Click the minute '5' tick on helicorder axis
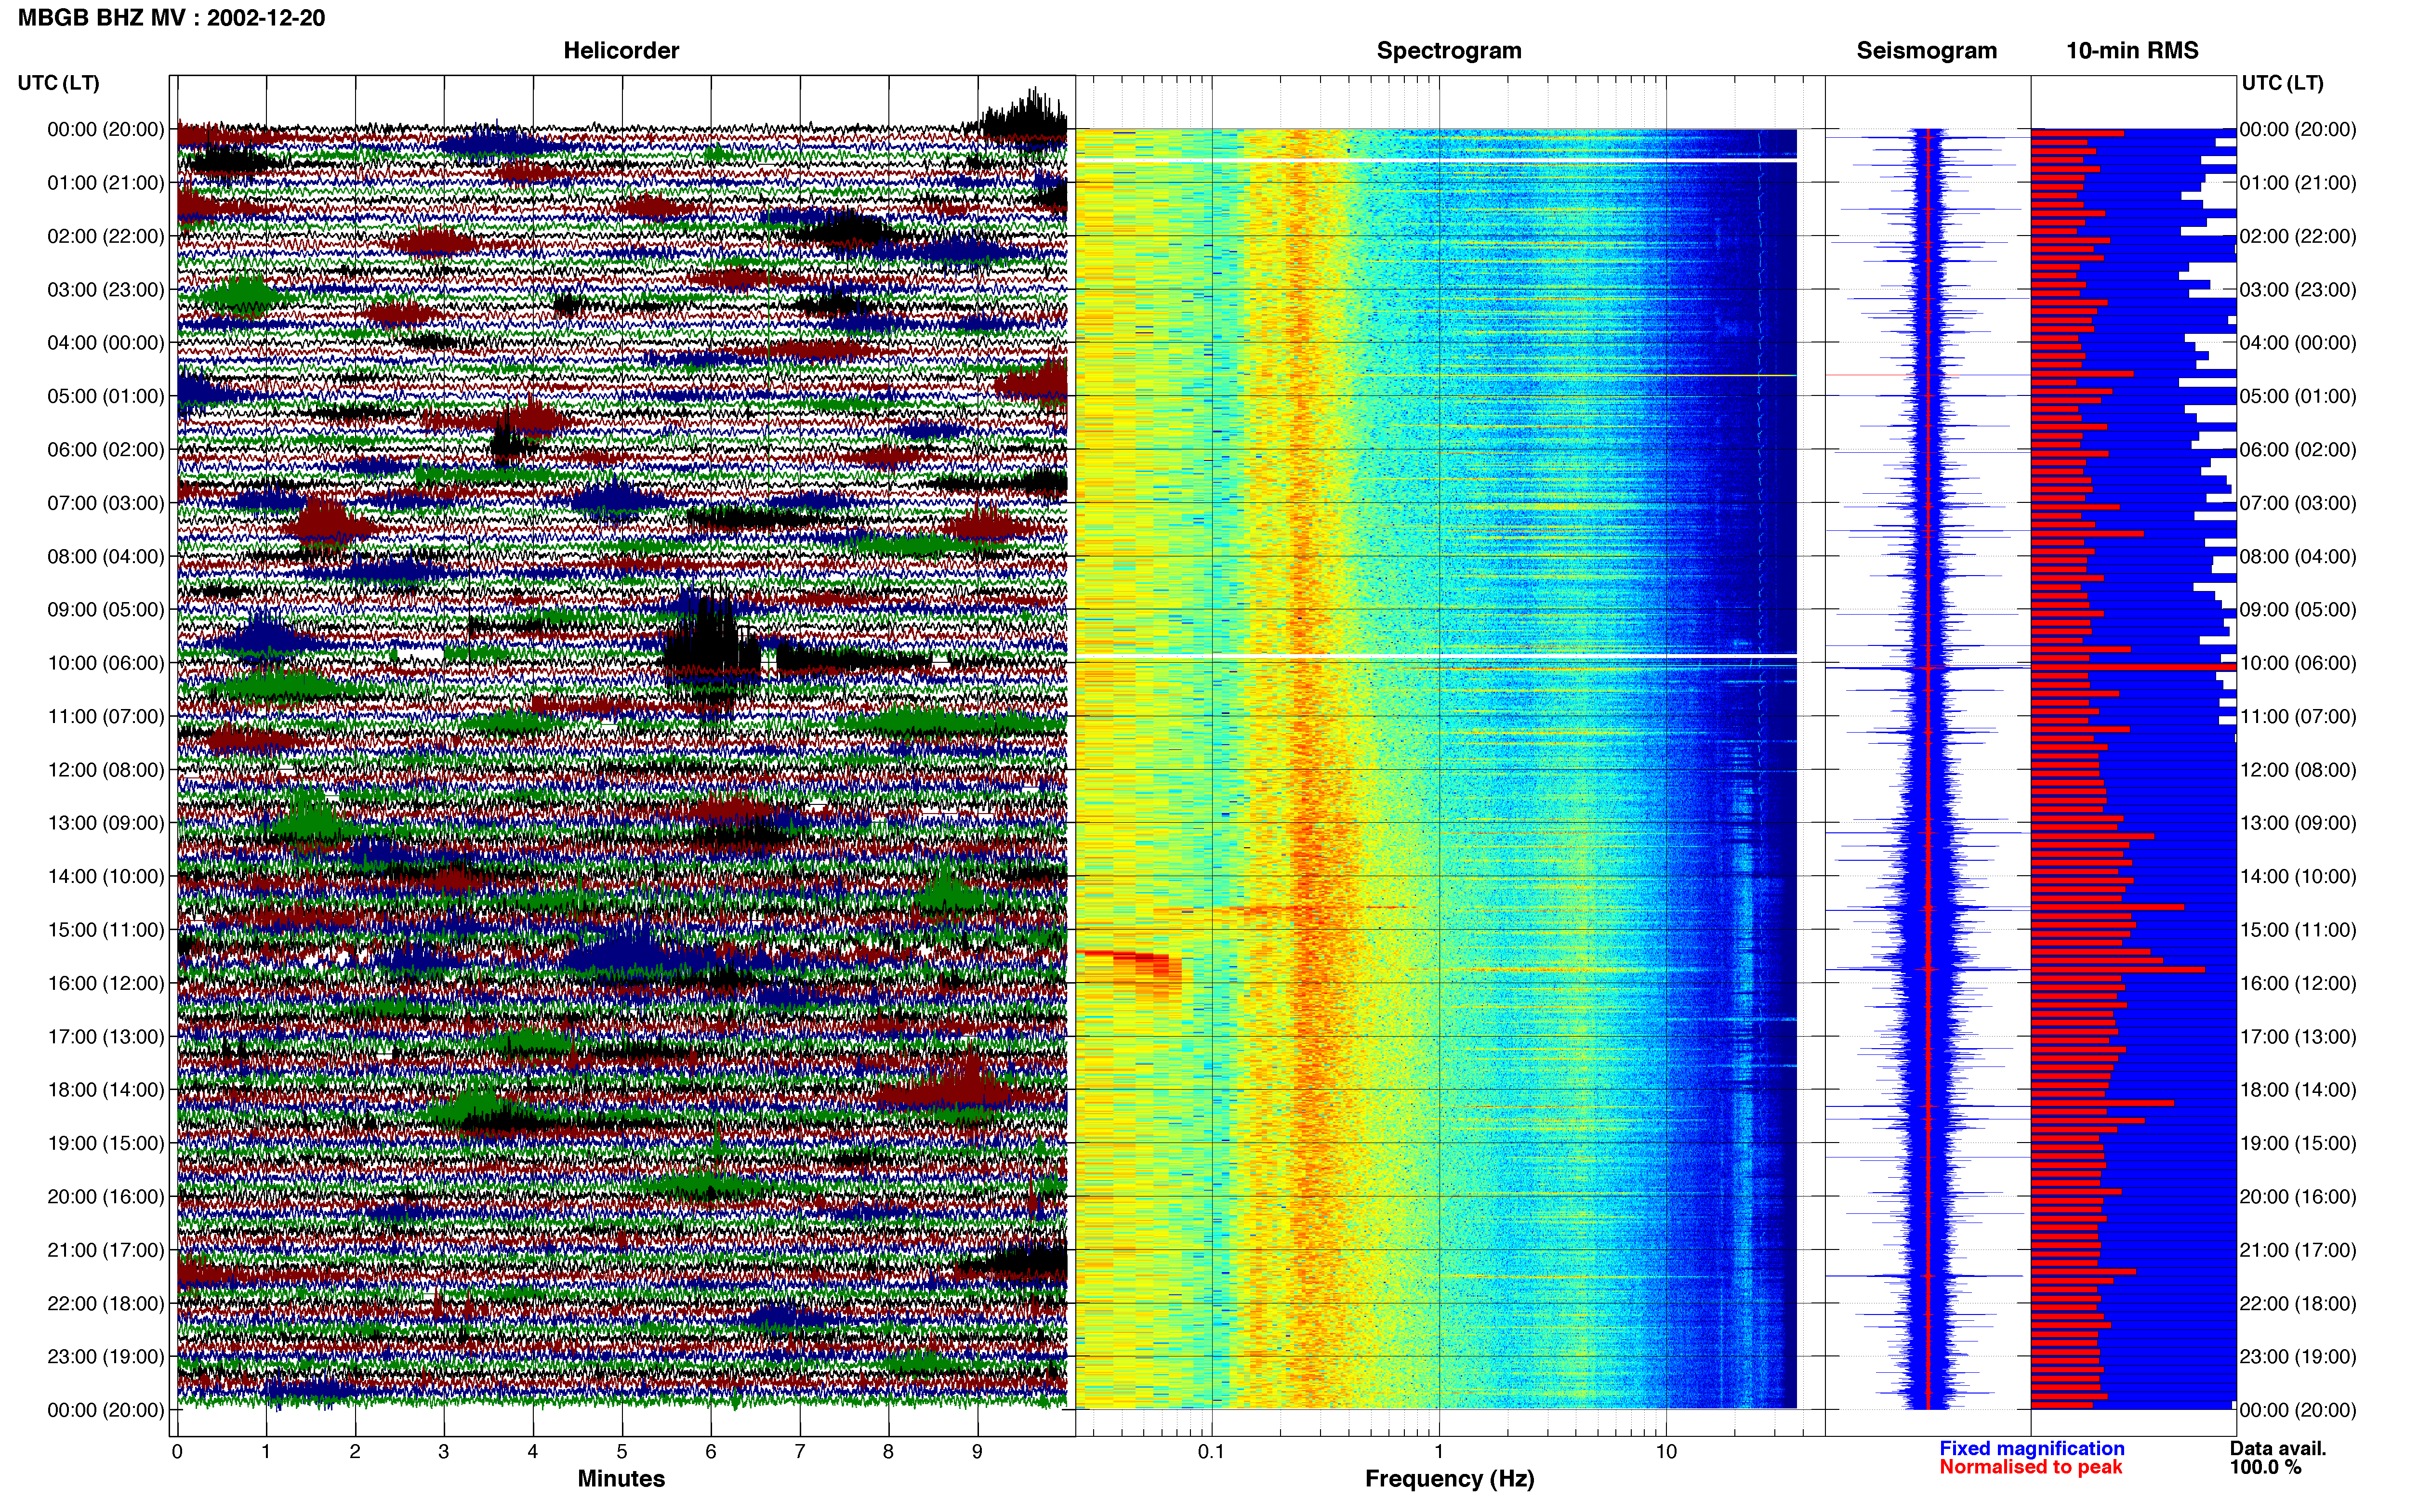 [x=622, y=1452]
